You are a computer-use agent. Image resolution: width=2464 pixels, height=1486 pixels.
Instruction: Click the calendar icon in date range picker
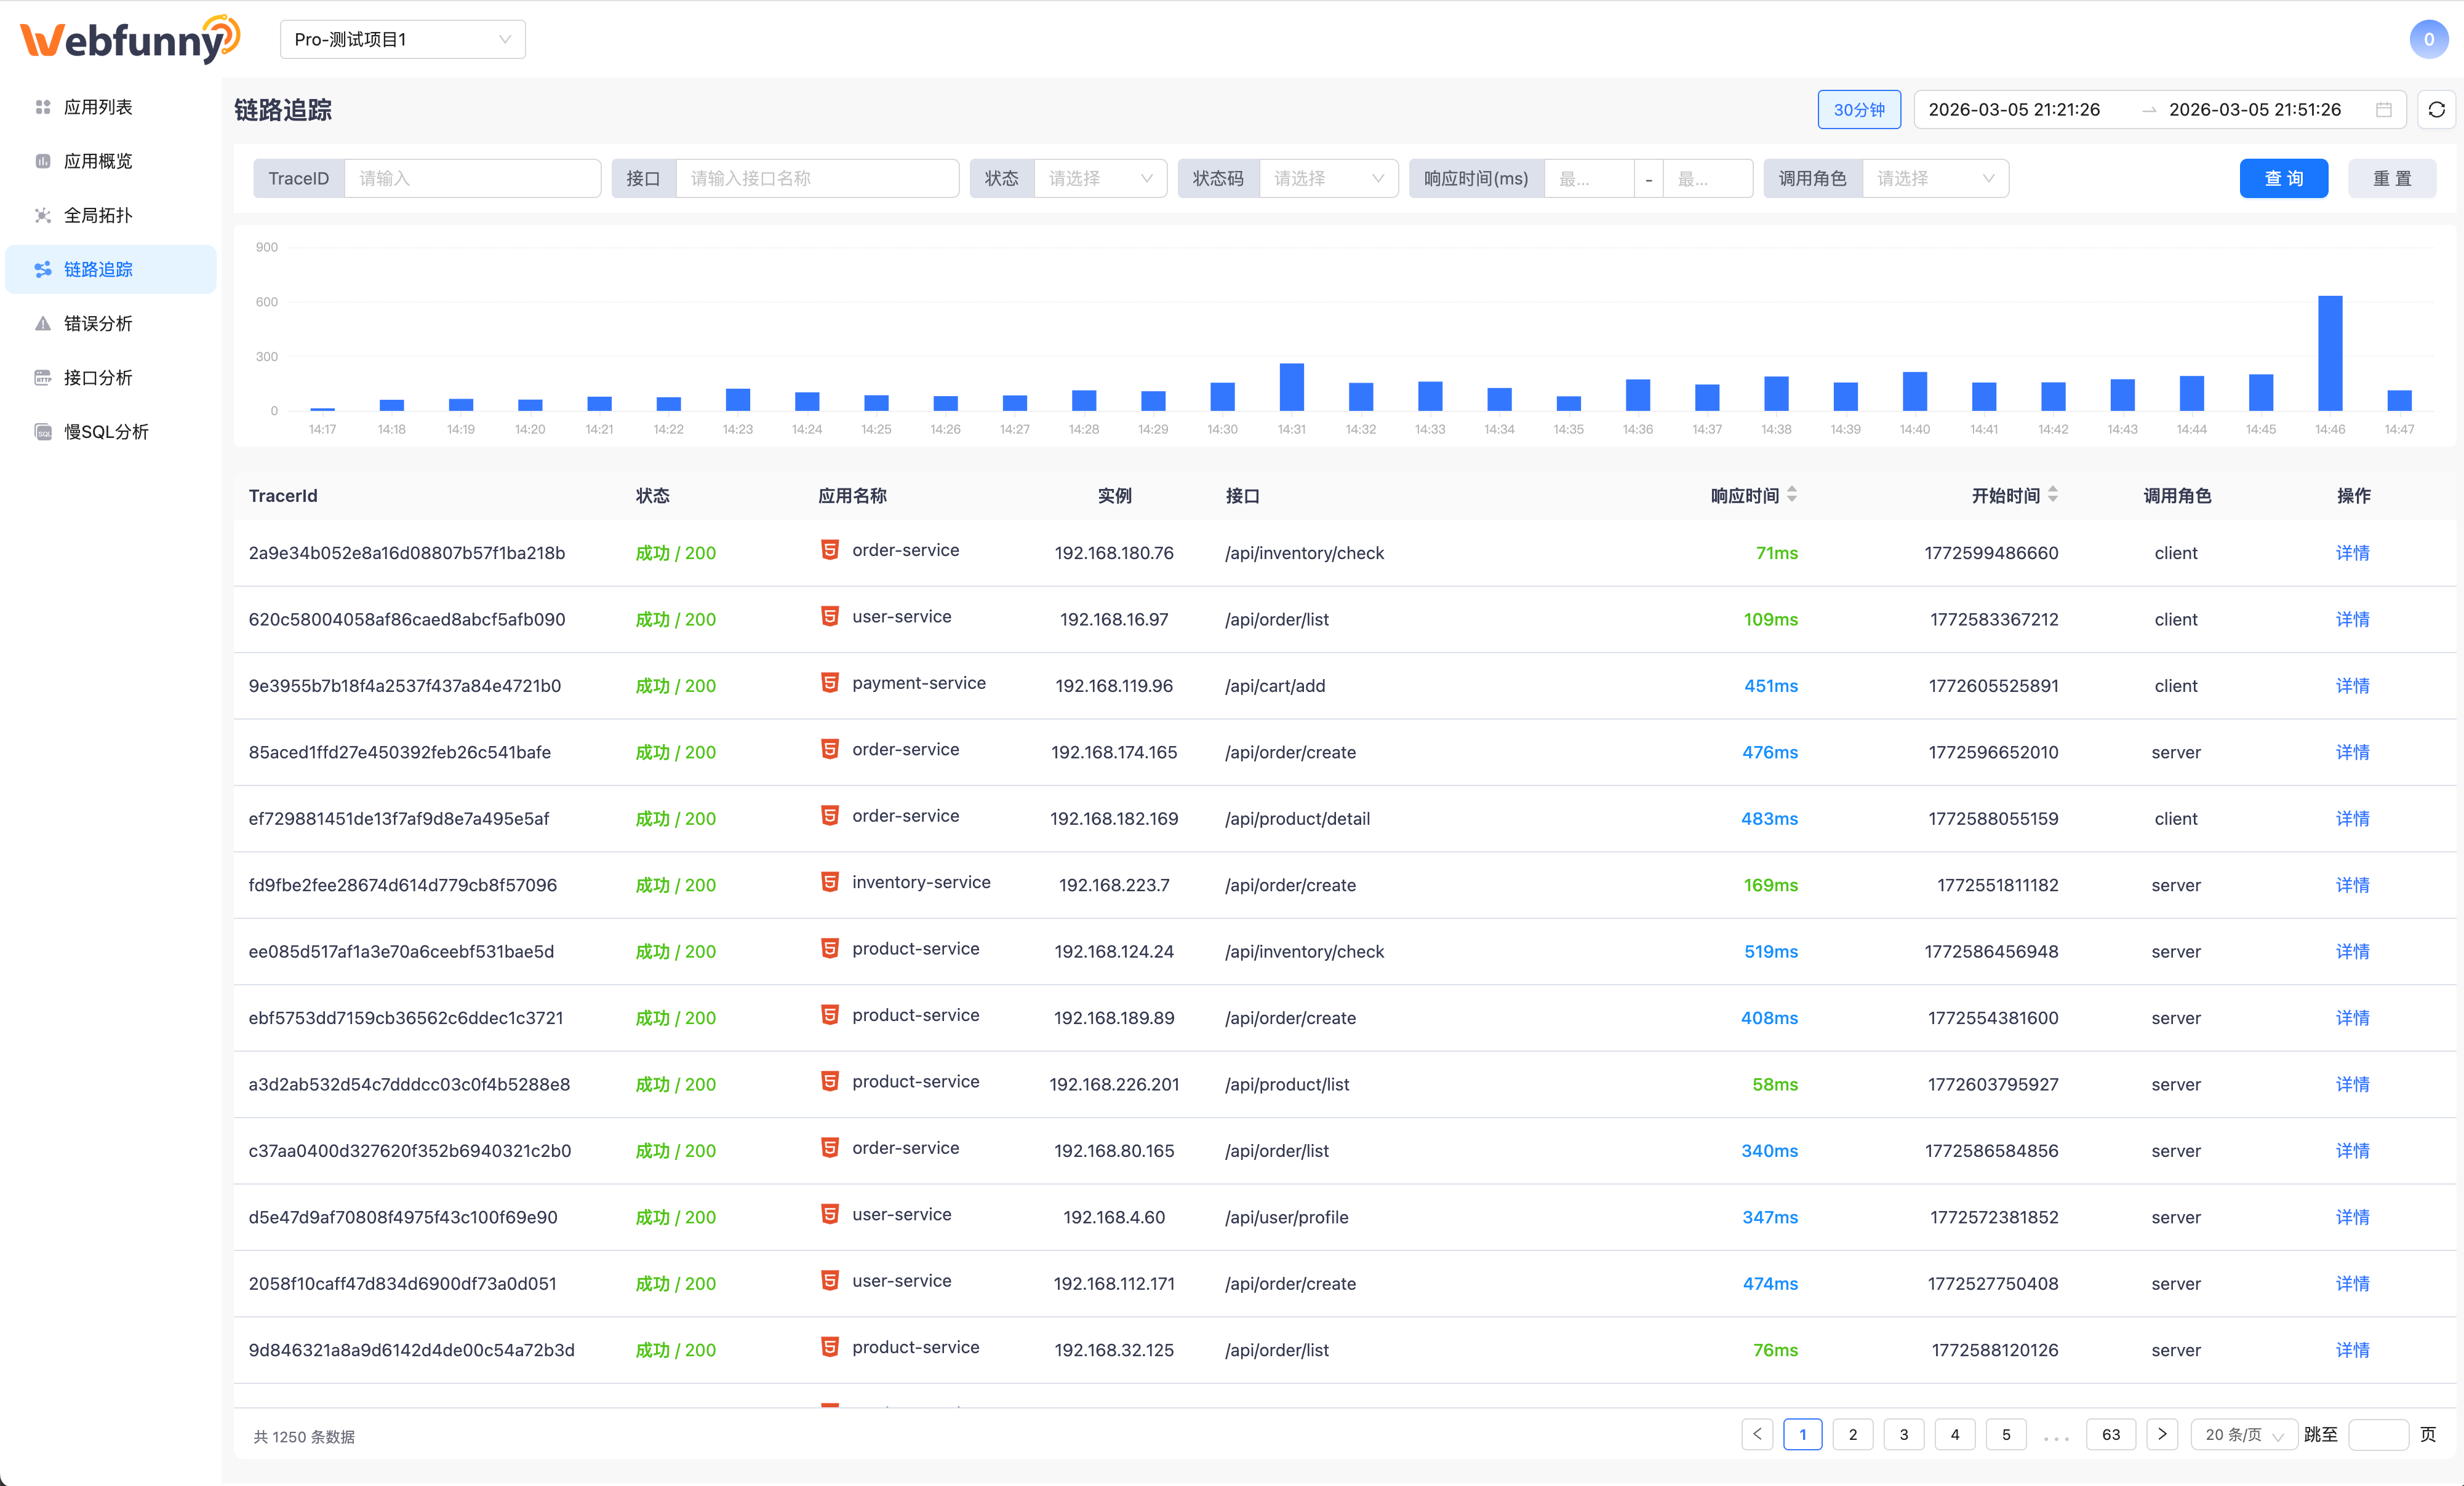pyautogui.click(x=2384, y=110)
